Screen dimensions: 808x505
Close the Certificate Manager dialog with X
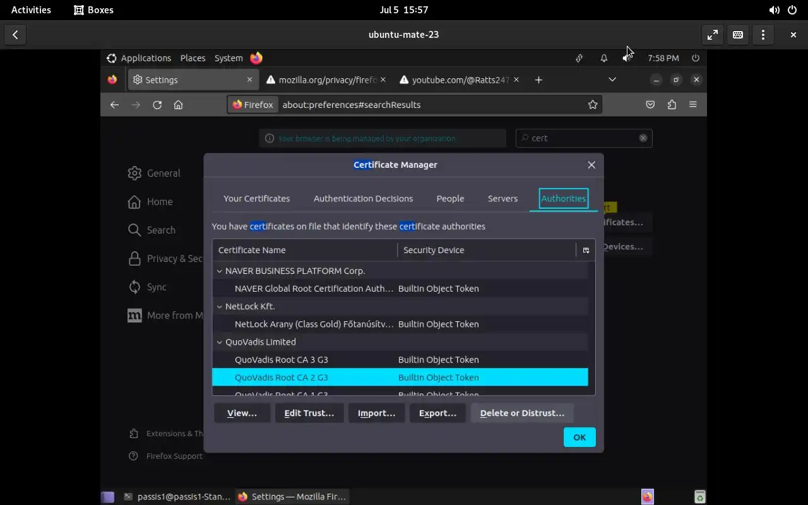click(x=591, y=165)
